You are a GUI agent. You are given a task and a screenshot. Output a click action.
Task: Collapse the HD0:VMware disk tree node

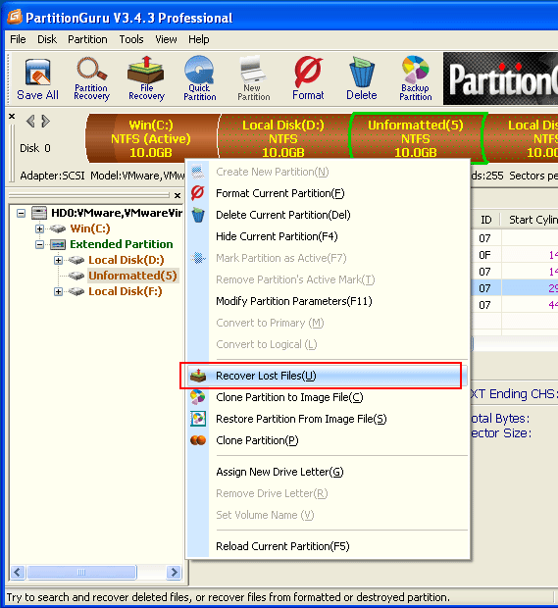pyautogui.click(x=21, y=213)
